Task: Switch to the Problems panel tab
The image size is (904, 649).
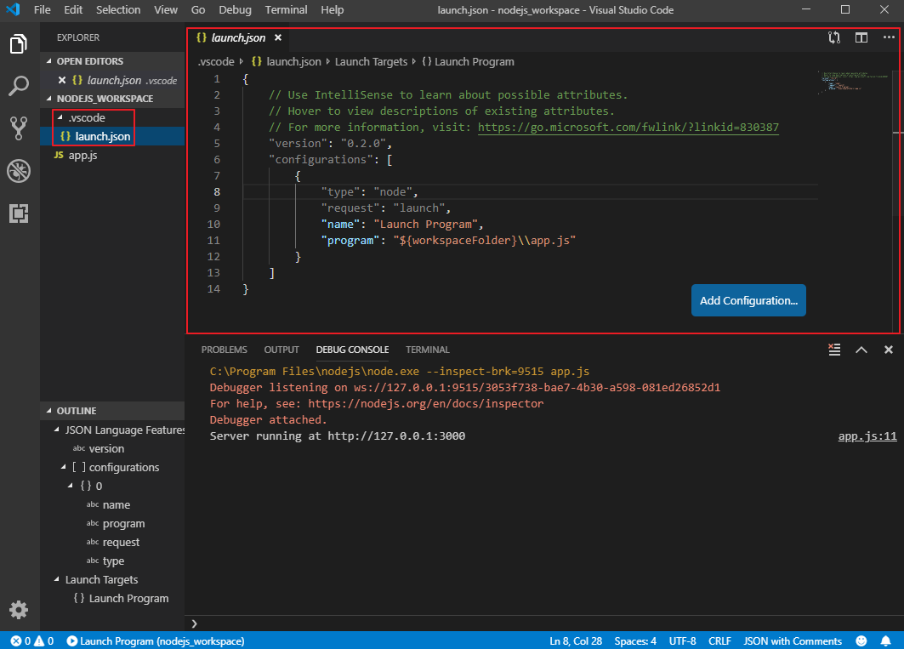Action: coord(225,350)
